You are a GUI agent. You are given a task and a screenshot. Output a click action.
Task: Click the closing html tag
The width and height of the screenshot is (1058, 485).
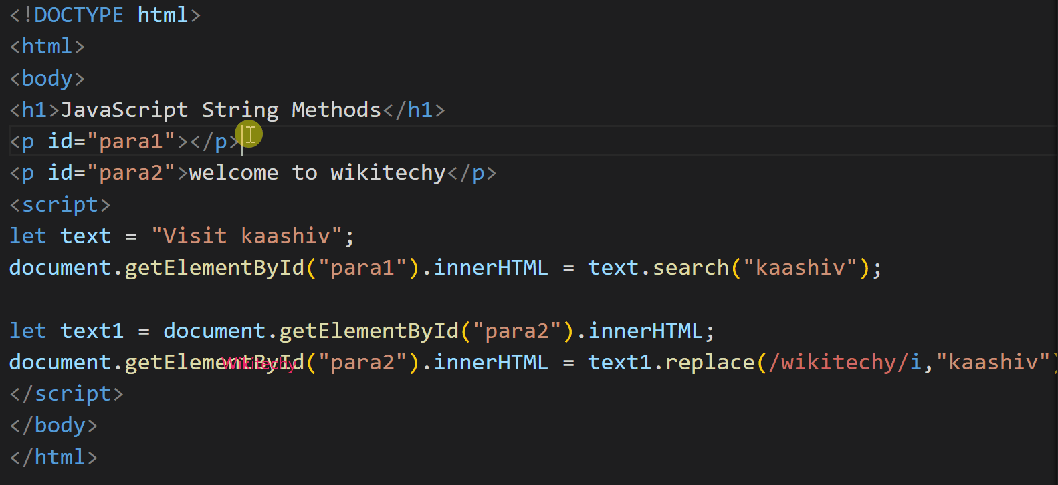[54, 457]
